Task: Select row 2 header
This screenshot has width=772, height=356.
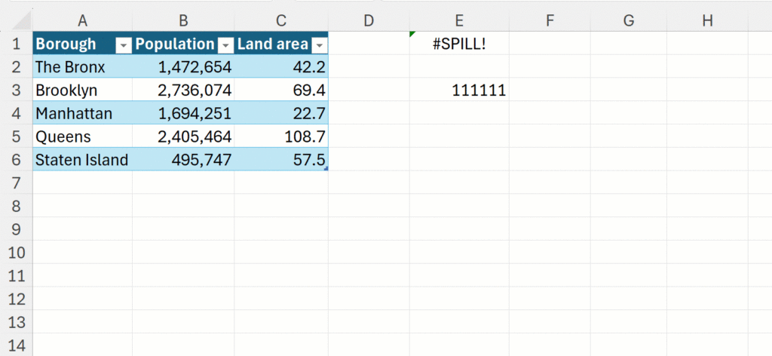Action: [17, 66]
